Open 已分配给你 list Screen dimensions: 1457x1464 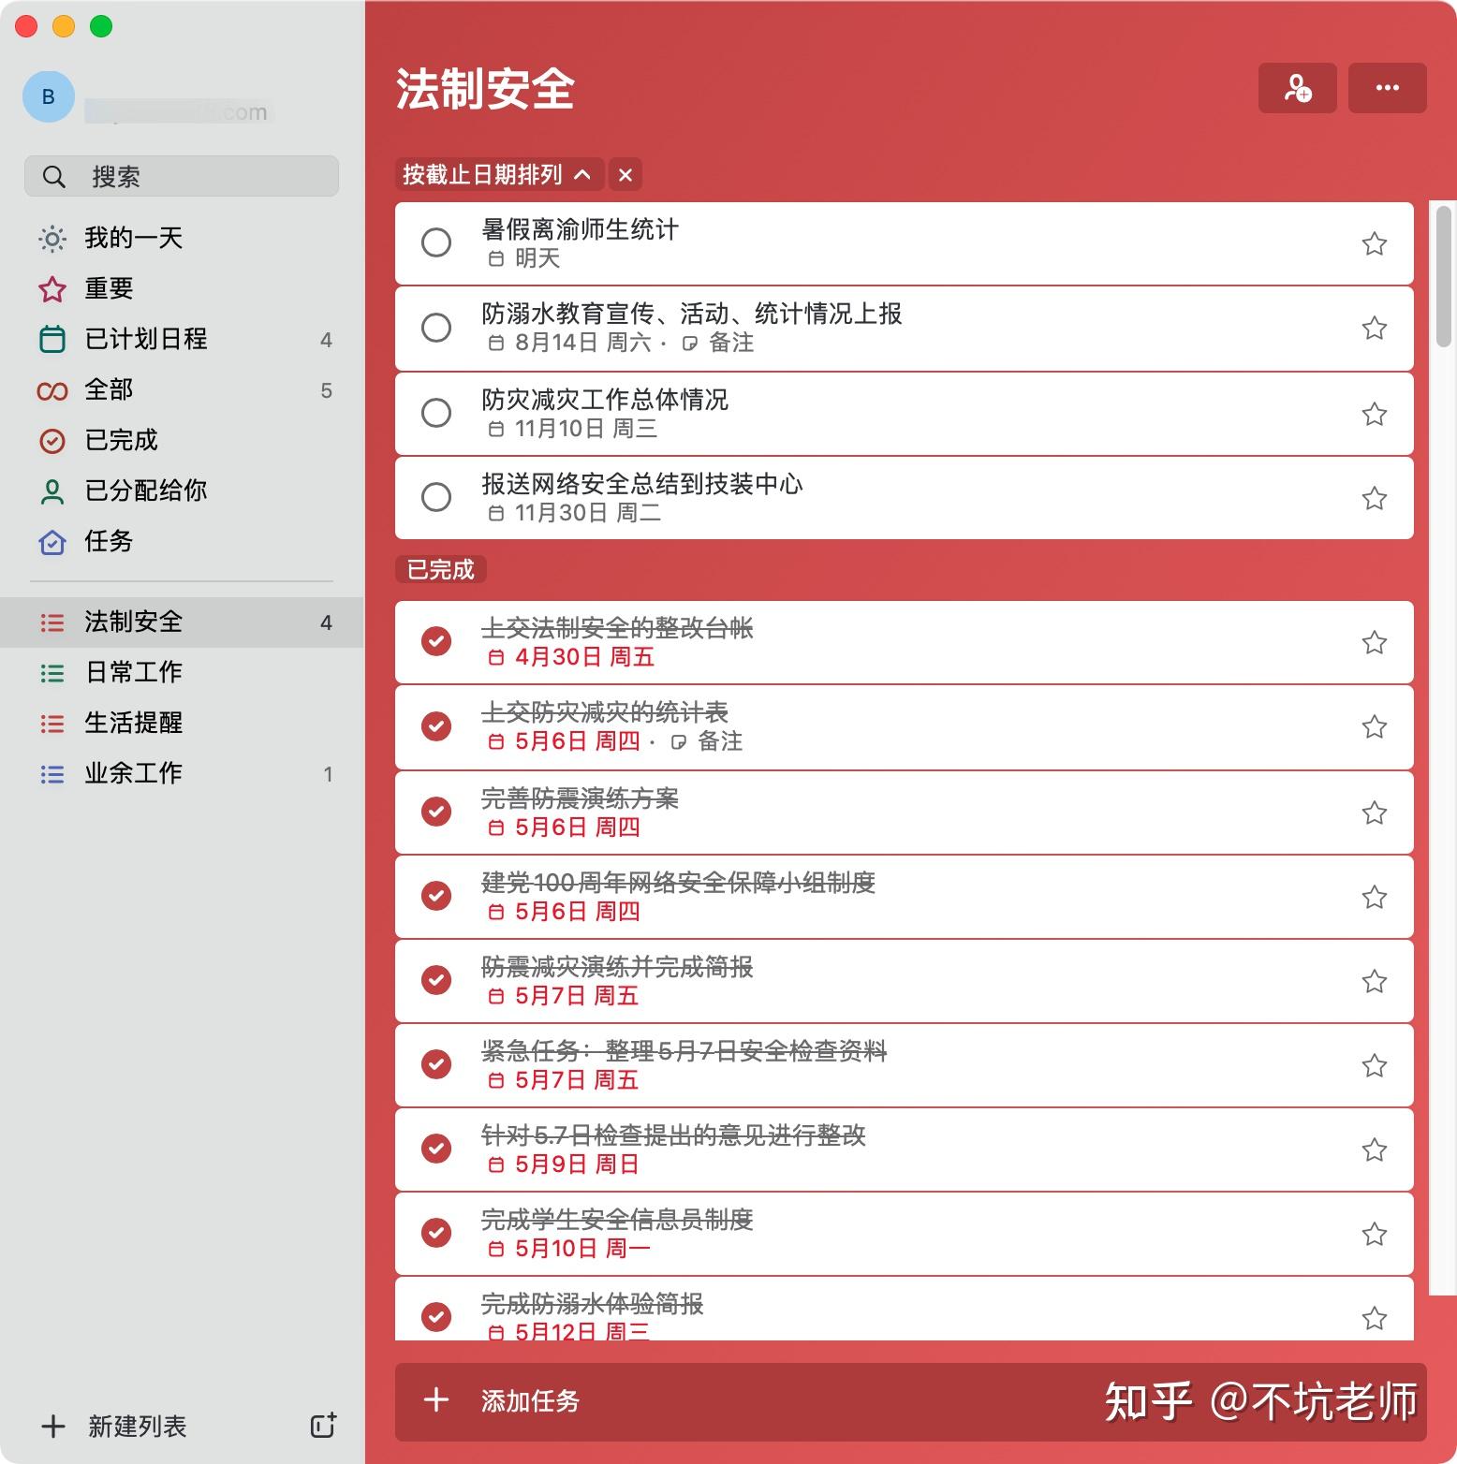pos(182,490)
